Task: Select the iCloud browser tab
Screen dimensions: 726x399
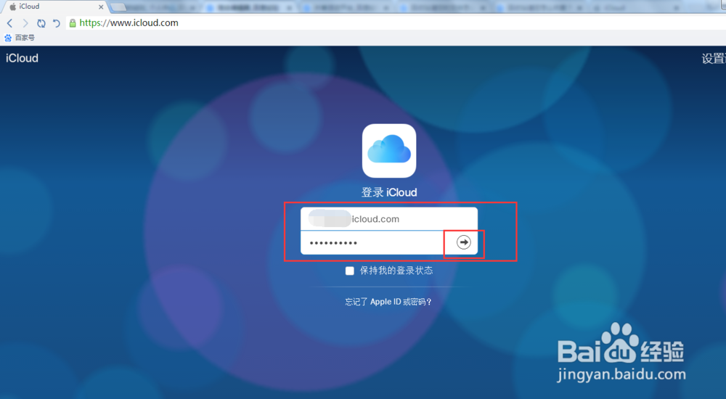Action: (x=56, y=7)
